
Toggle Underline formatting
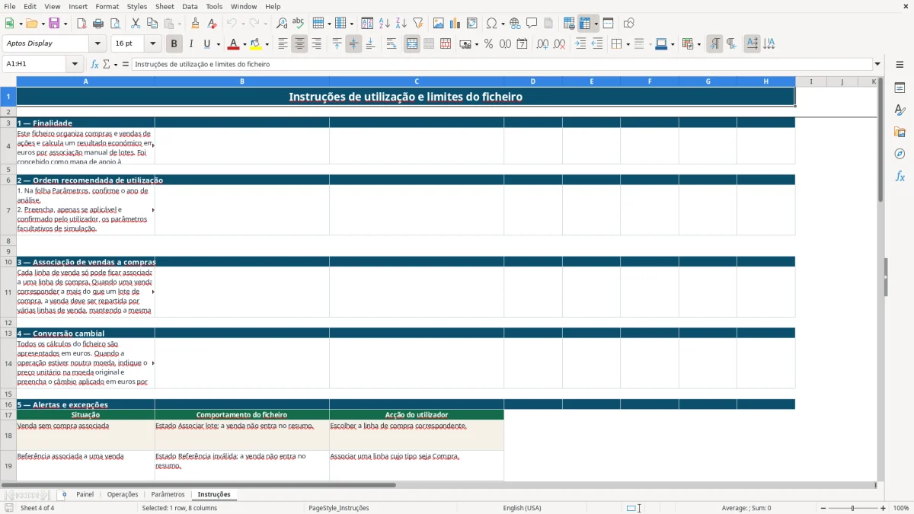point(206,44)
